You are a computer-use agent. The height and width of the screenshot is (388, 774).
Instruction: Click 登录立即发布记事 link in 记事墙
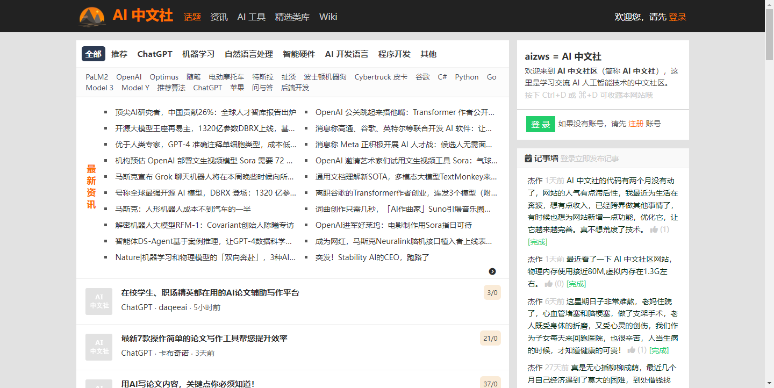[590, 159]
